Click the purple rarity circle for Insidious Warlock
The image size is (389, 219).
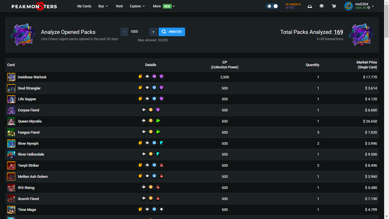[x=154, y=77]
